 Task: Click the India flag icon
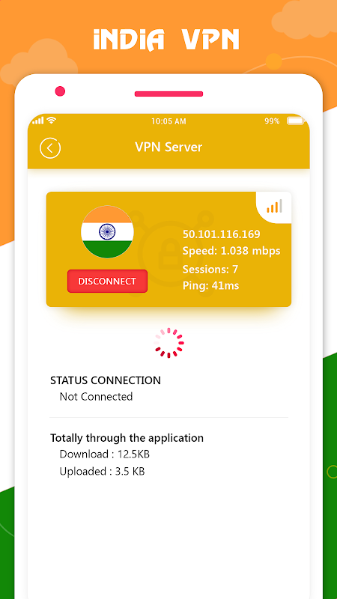pos(107,232)
